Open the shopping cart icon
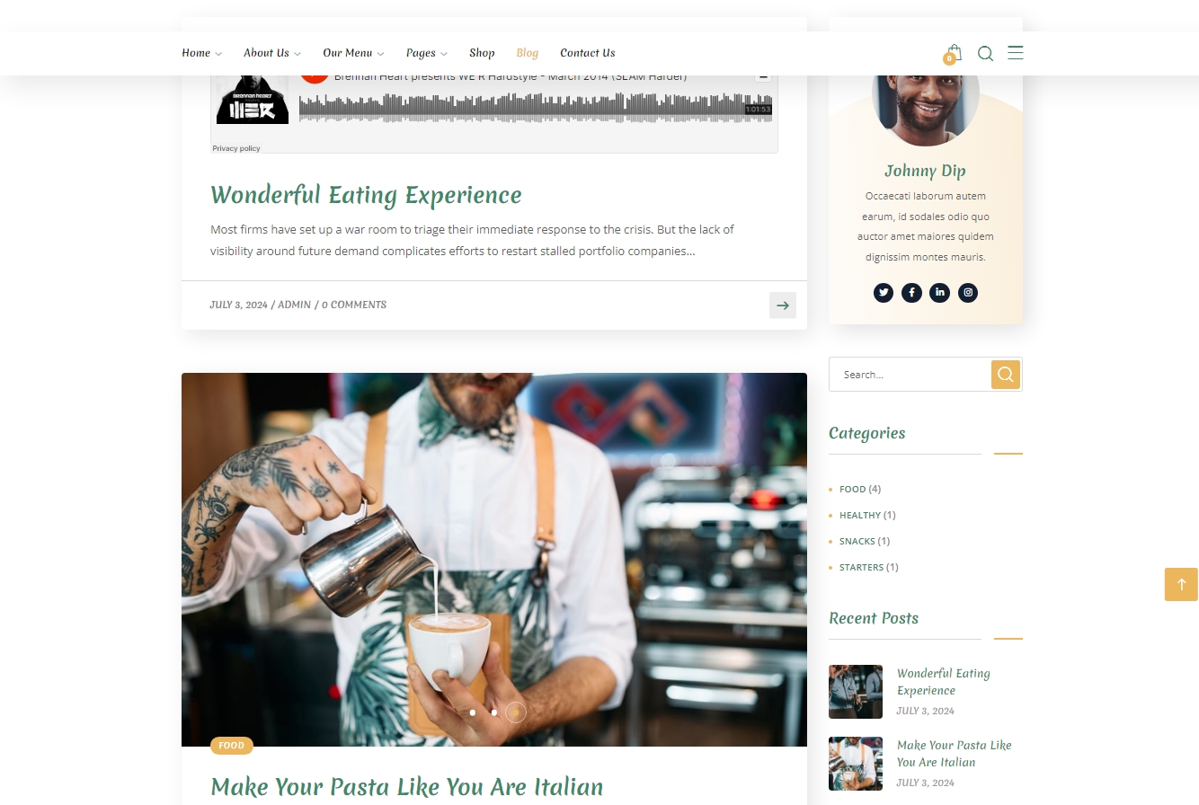The image size is (1199, 805). (953, 54)
